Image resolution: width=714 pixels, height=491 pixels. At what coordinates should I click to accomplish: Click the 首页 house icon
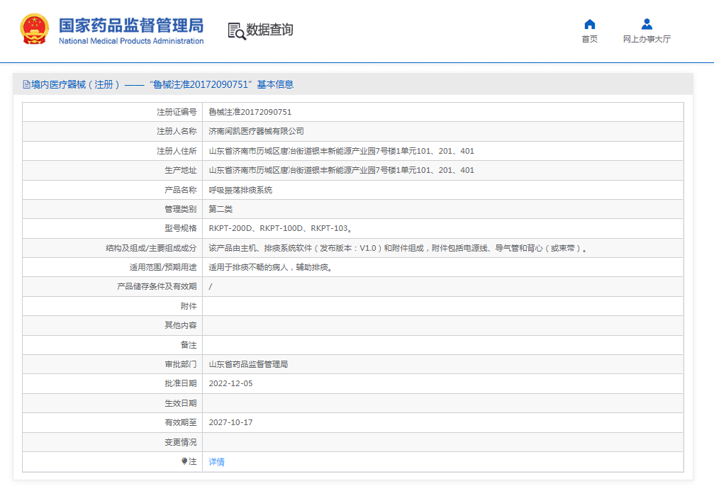point(589,24)
